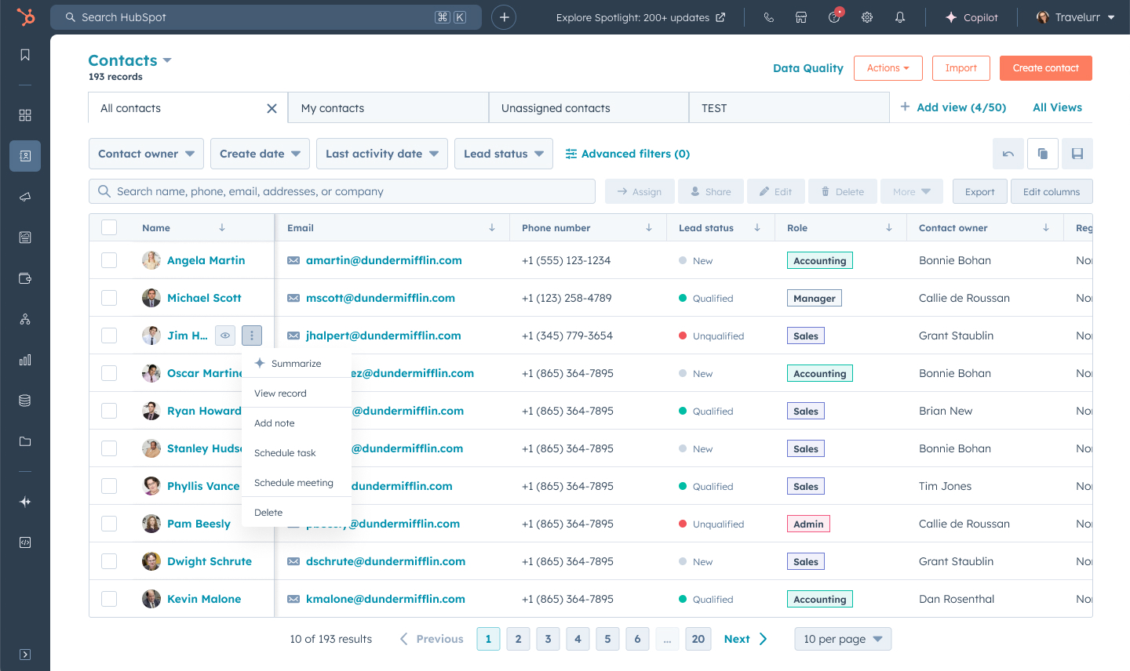This screenshot has height=671, width=1130.
Task: Click the contacts search name, phone, email field
Action: [342, 191]
